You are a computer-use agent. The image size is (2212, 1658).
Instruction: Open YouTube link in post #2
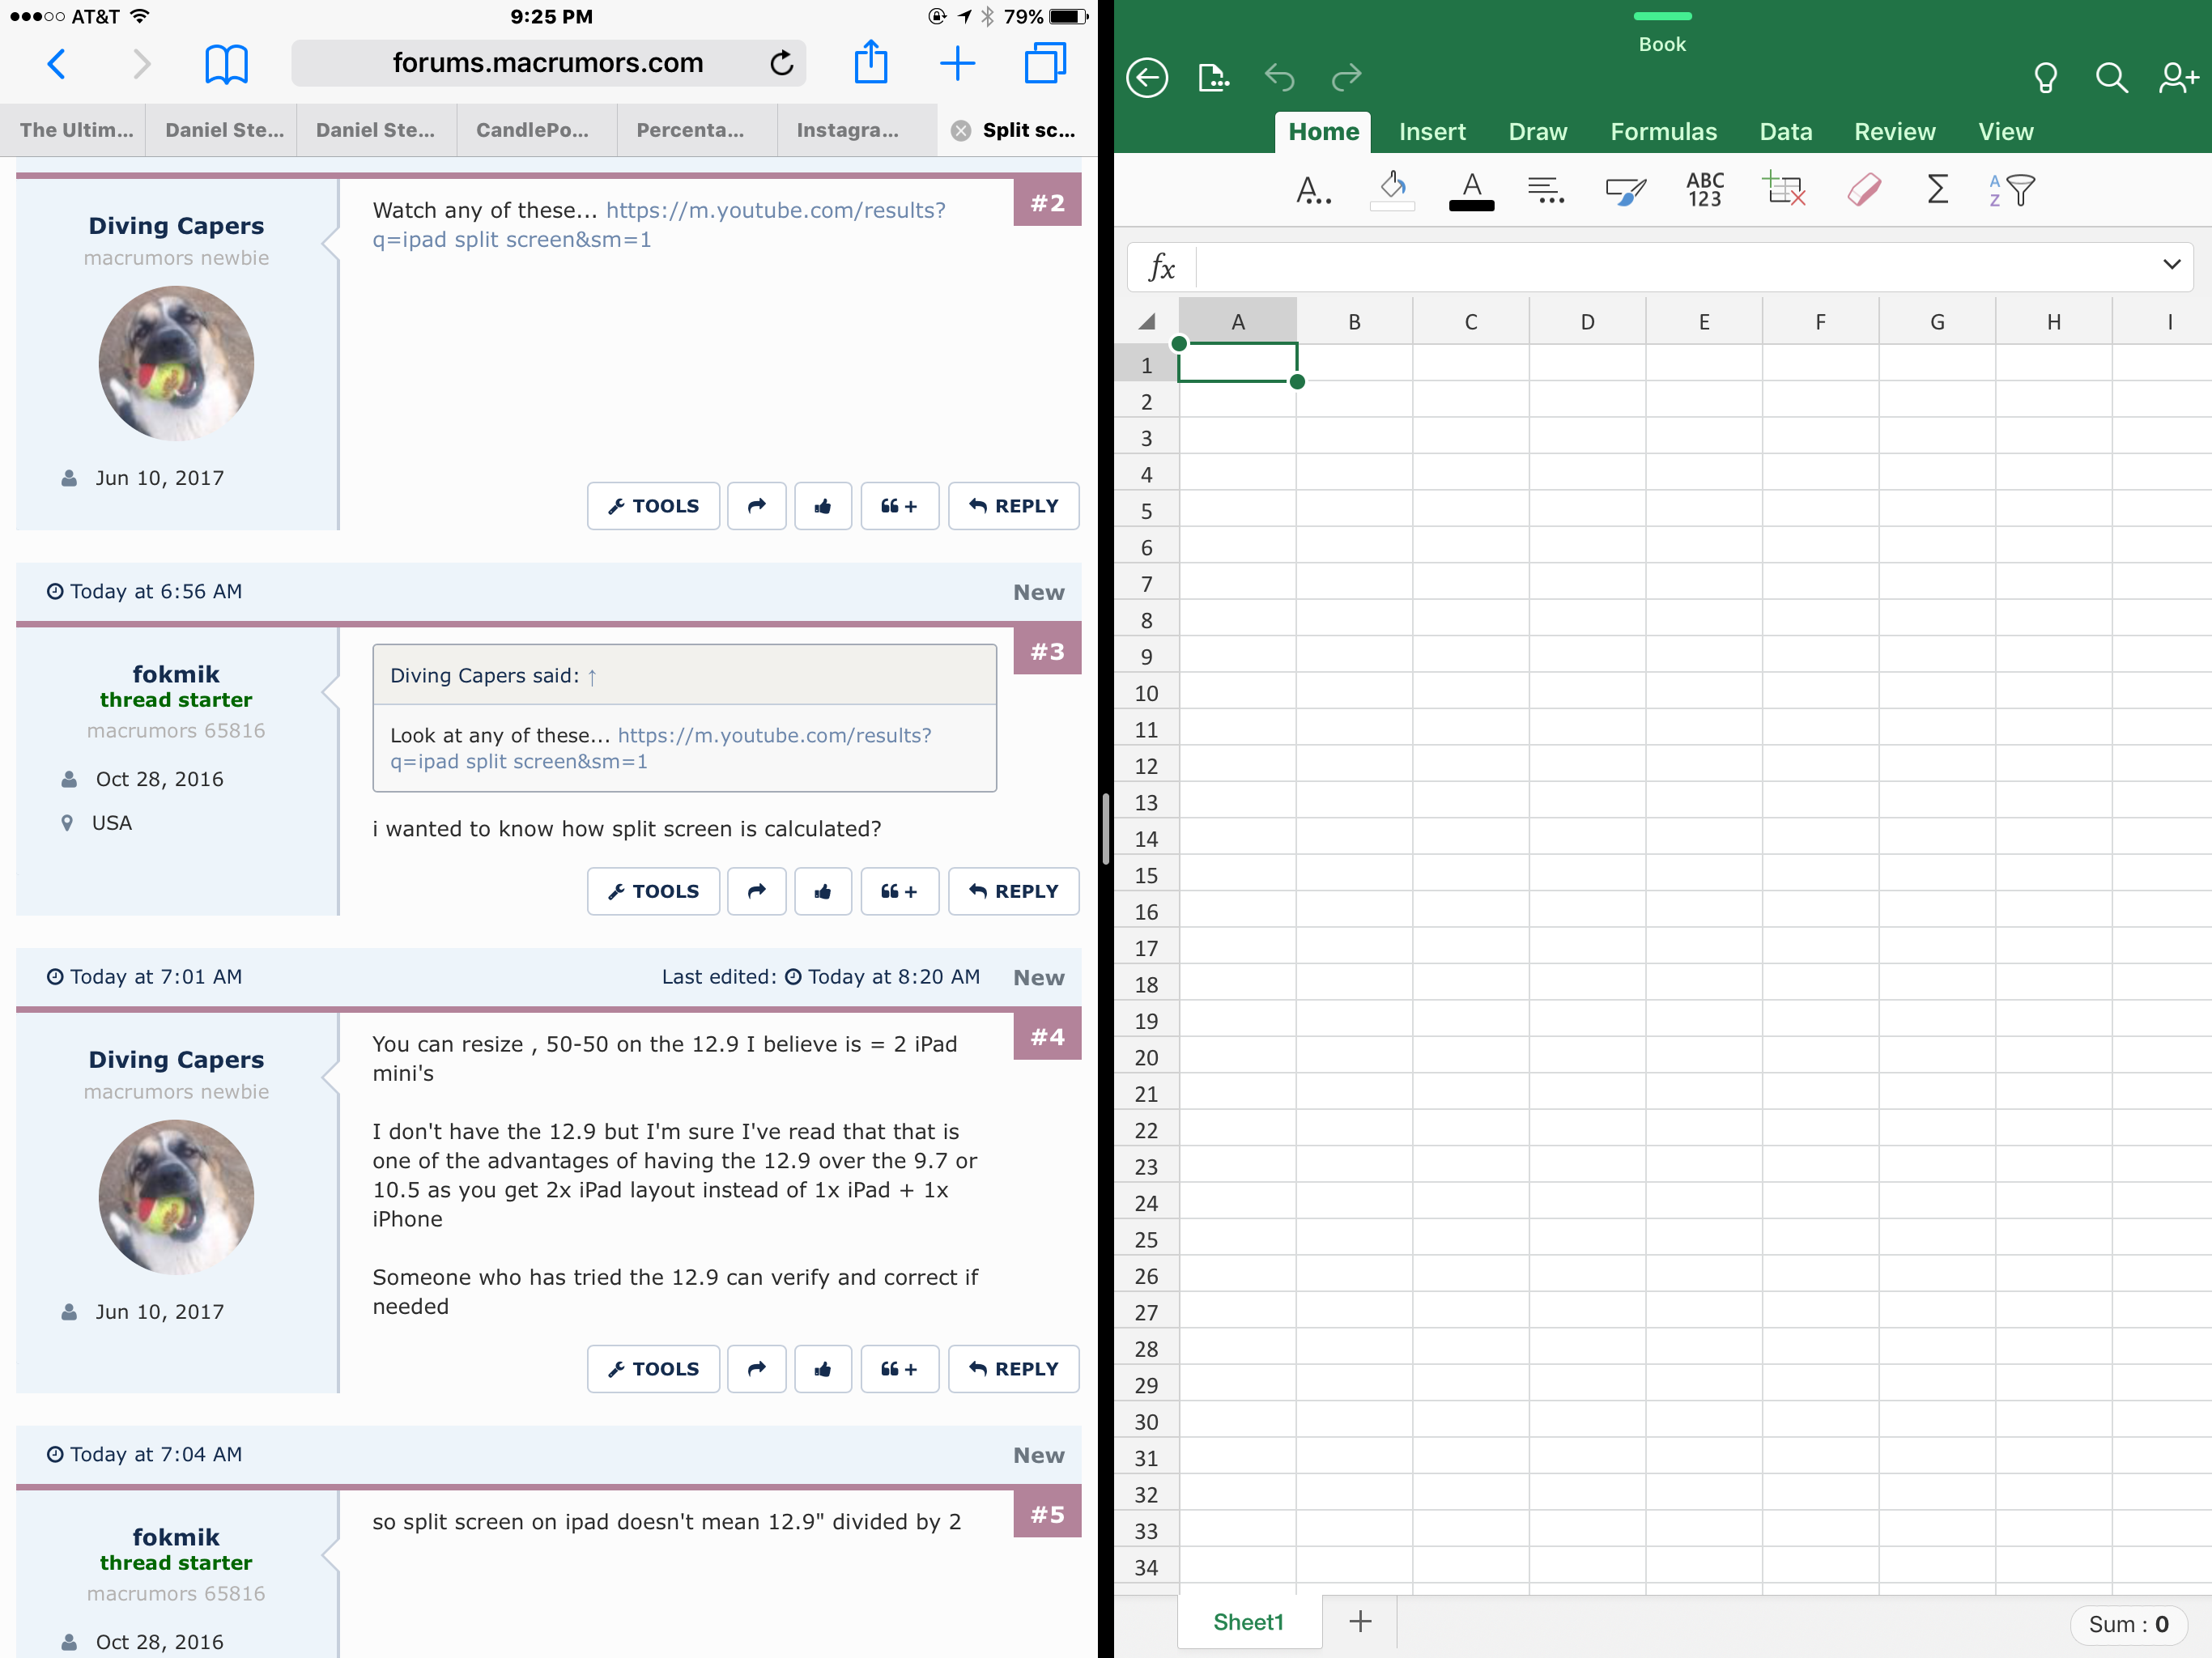tap(774, 210)
